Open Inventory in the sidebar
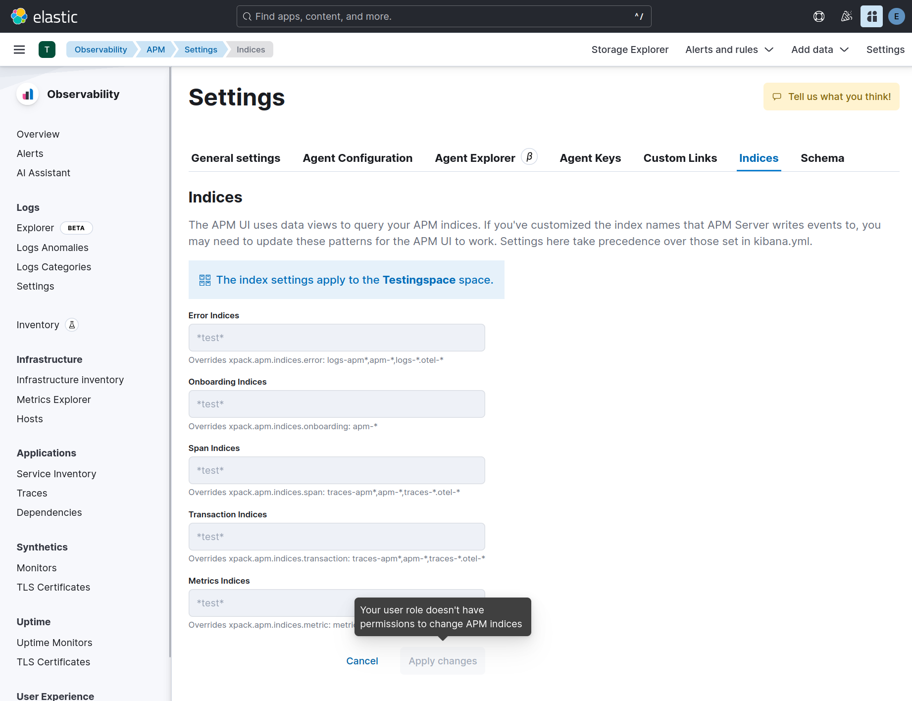Viewport: 912px width, 701px height. click(x=38, y=325)
